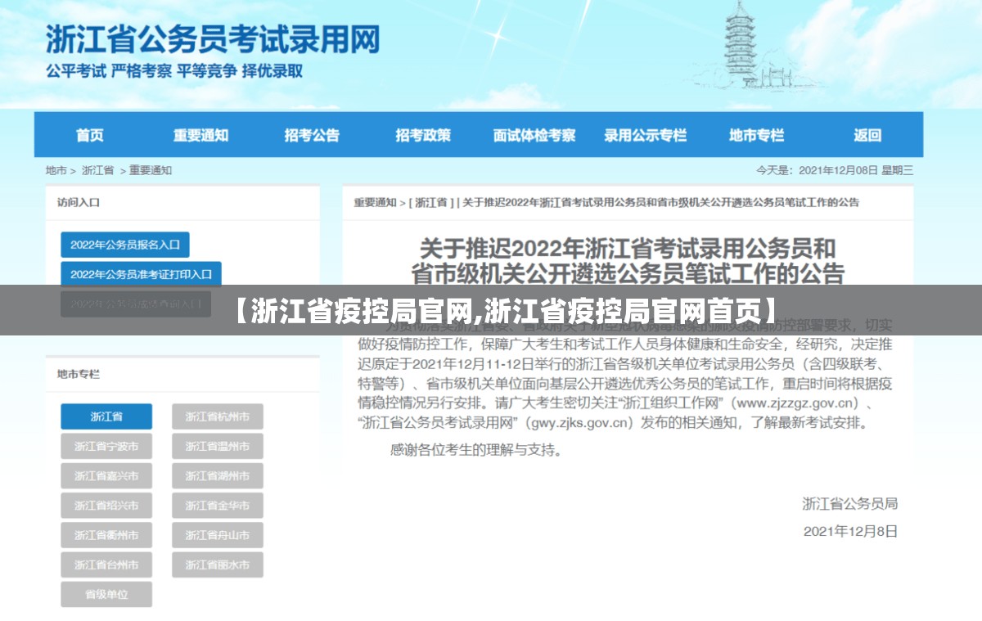982x621 pixels.
Task: Select the 省级单位 button
Action: tap(106, 594)
